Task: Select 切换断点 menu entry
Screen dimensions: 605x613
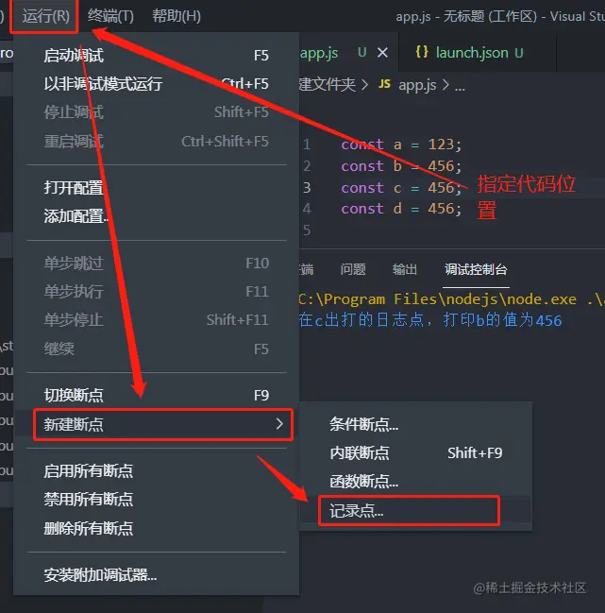Action: coord(157,395)
